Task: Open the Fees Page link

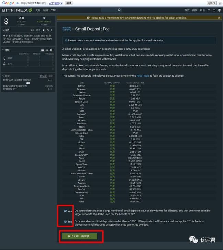Action: [142, 76]
